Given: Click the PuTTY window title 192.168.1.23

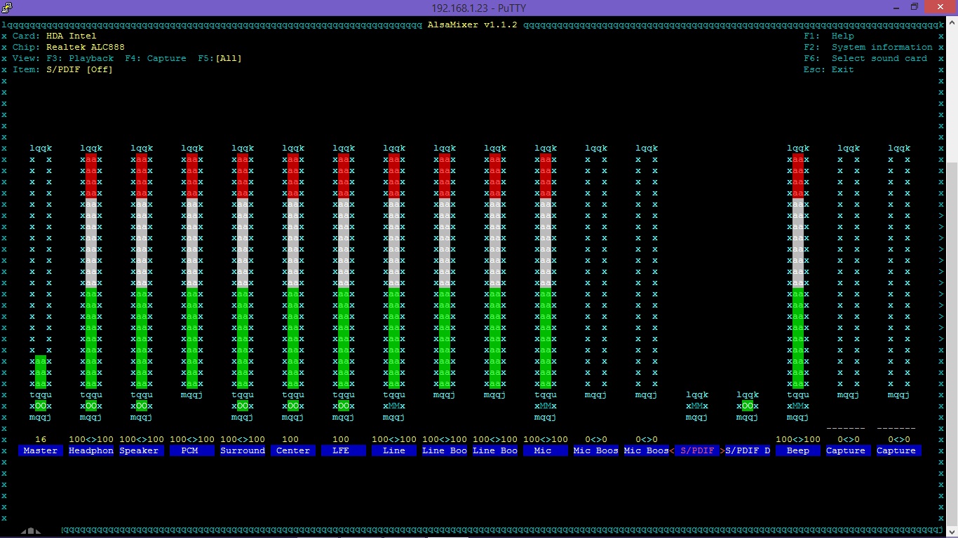Looking at the screenshot, I should click(479, 8).
